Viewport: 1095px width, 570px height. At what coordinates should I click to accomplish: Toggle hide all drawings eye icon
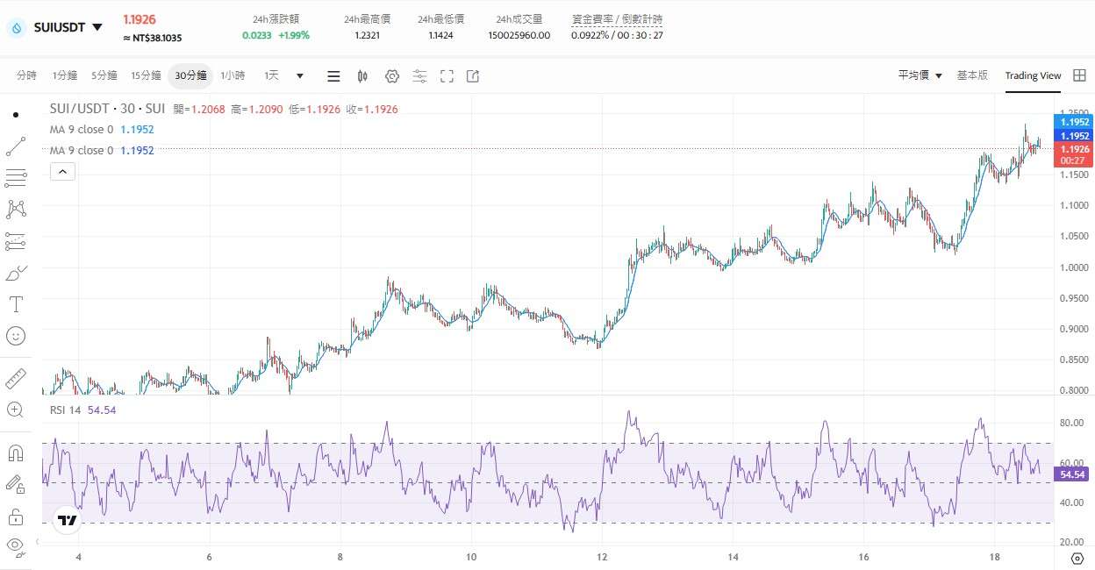click(x=16, y=546)
